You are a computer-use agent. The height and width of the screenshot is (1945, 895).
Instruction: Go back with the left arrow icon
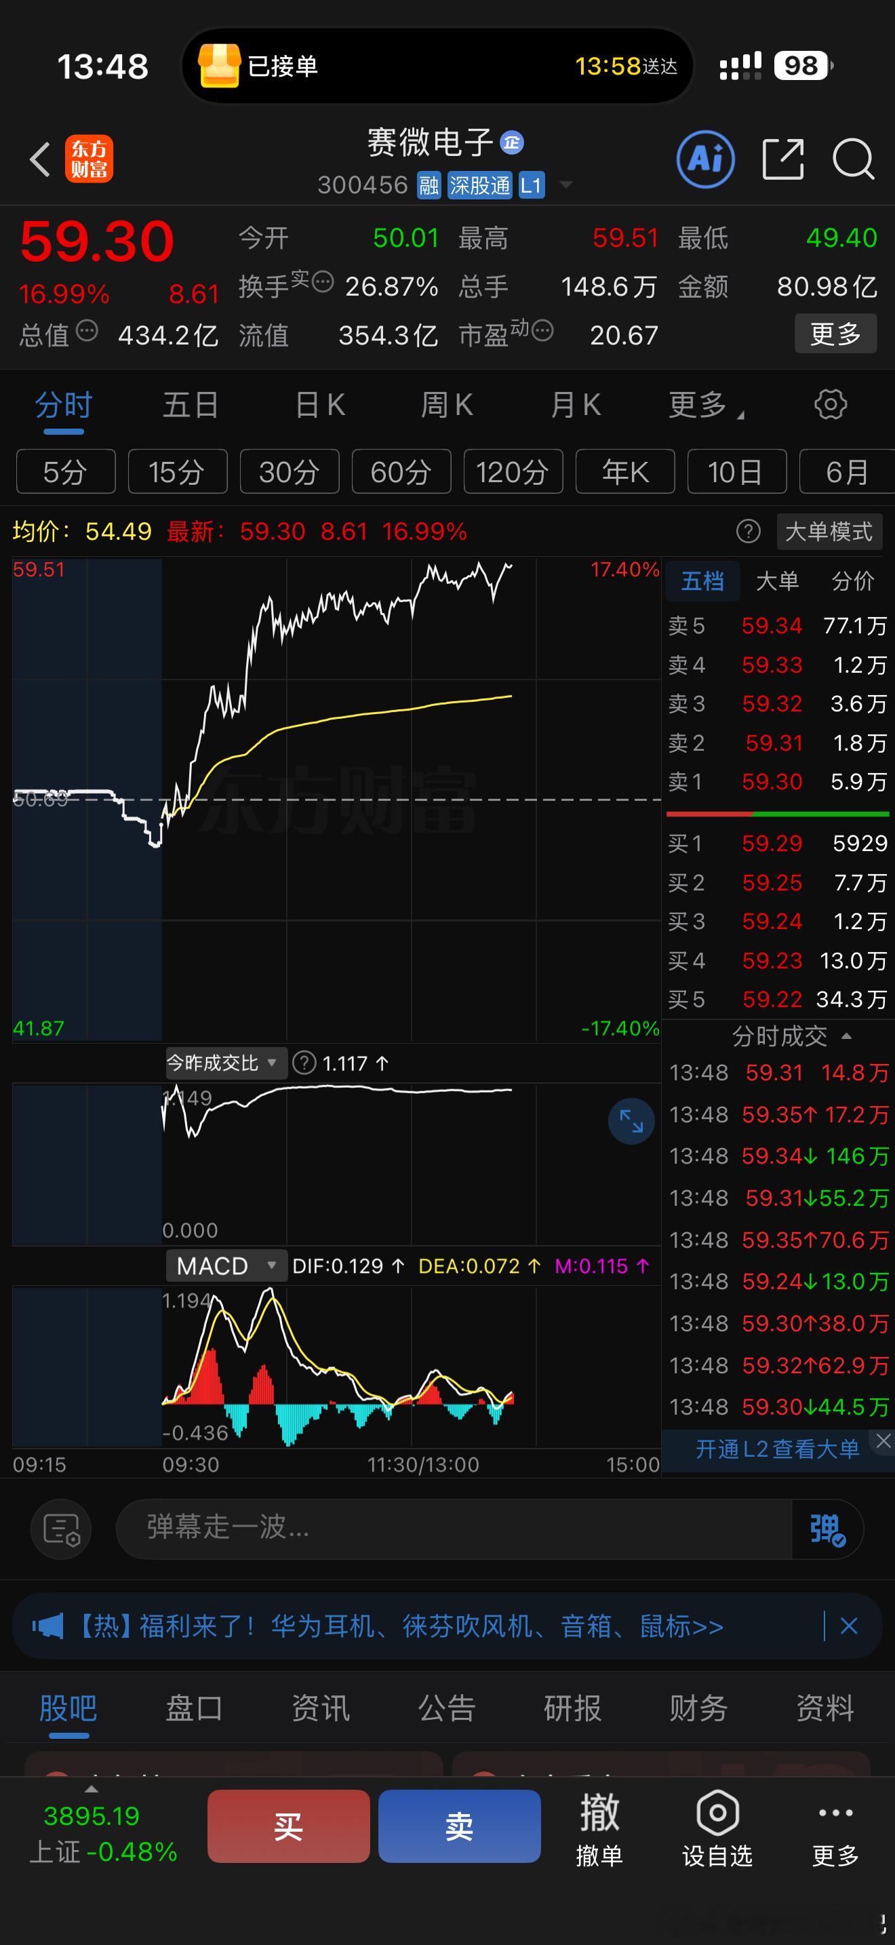click(x=40, y=159)
